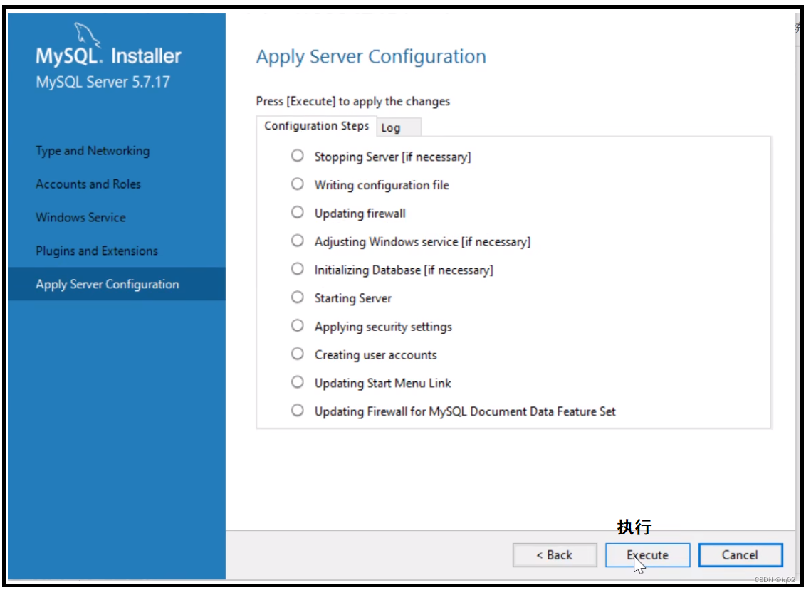Click the 'Updating firewall' step text
Screen dimensions: 806x590
pos(360,214)
